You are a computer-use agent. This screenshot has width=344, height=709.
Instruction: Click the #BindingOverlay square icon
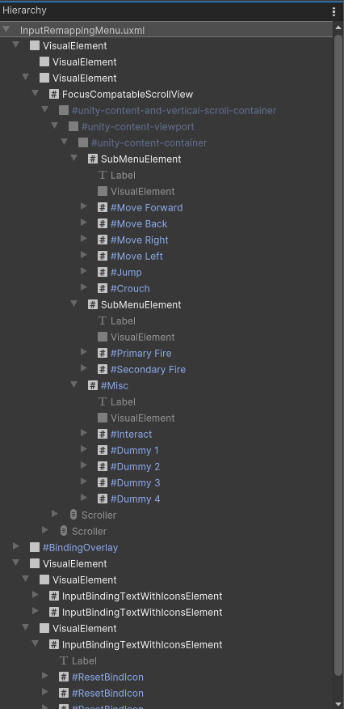(35, 548)
